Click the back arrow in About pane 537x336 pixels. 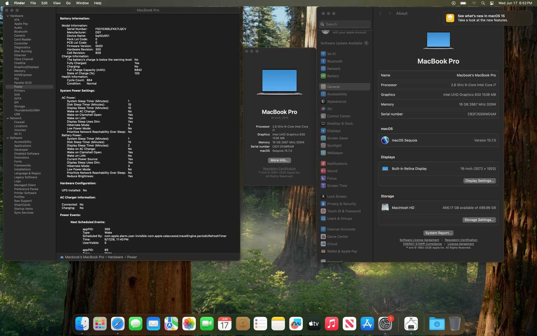pyautogui.click(x=380, y=13)
